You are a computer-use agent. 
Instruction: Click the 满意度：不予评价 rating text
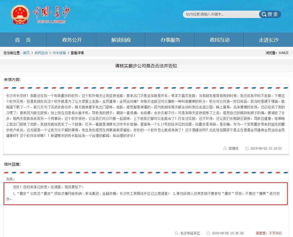point(269,233)
